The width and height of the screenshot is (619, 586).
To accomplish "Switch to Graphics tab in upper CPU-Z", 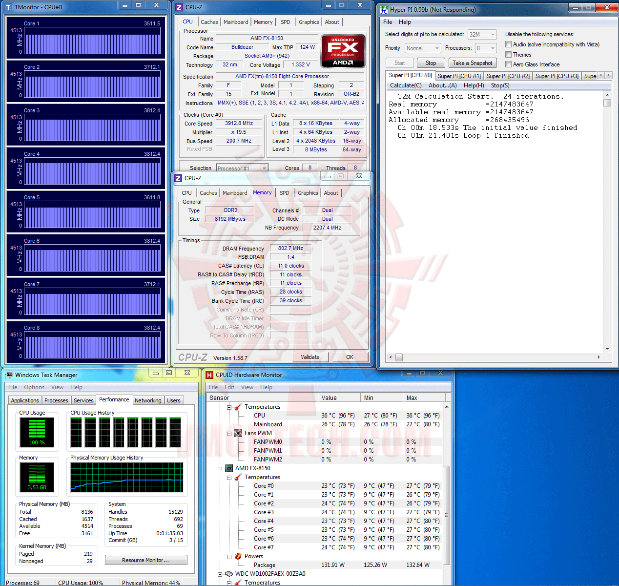I will click(x=309, y=22).
